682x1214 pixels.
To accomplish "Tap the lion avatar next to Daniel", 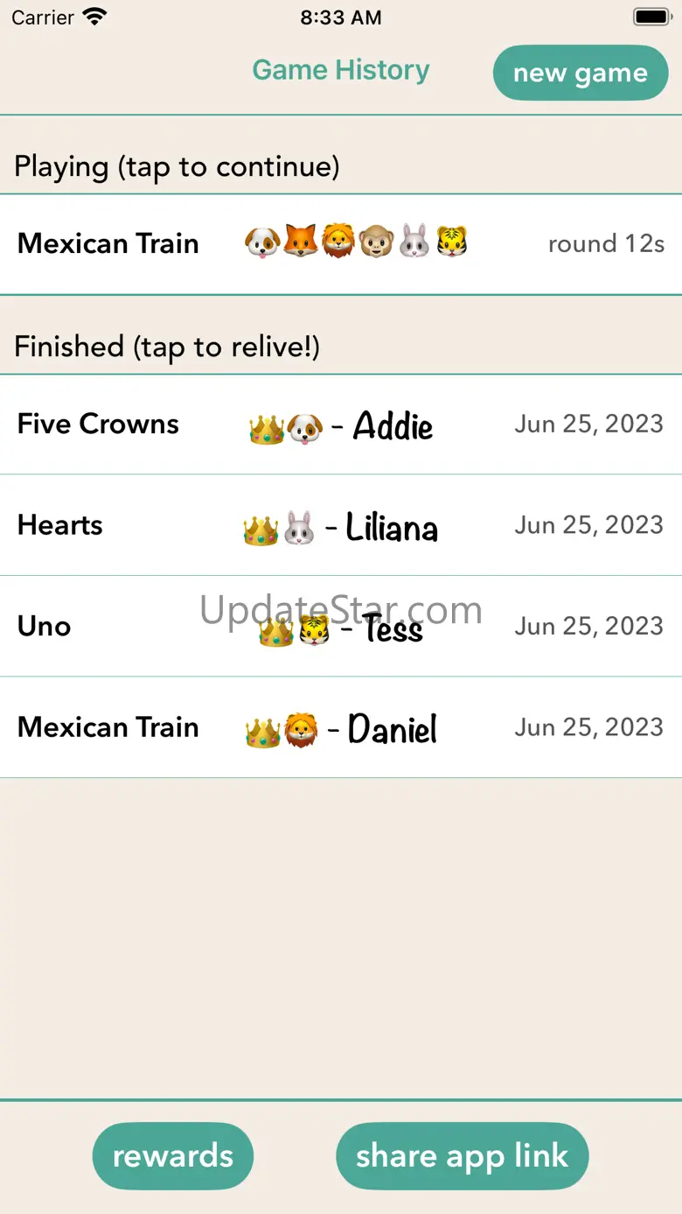I will 301,731.
